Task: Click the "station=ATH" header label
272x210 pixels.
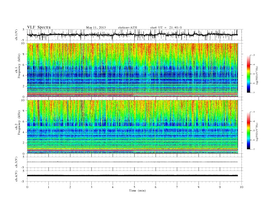Action: coord(127,27)
